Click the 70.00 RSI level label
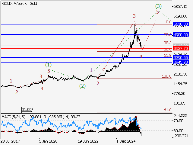 click(179, 121)
